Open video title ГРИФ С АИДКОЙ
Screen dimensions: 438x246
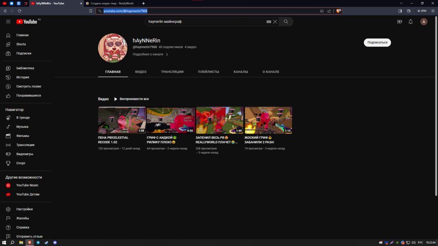162,140
